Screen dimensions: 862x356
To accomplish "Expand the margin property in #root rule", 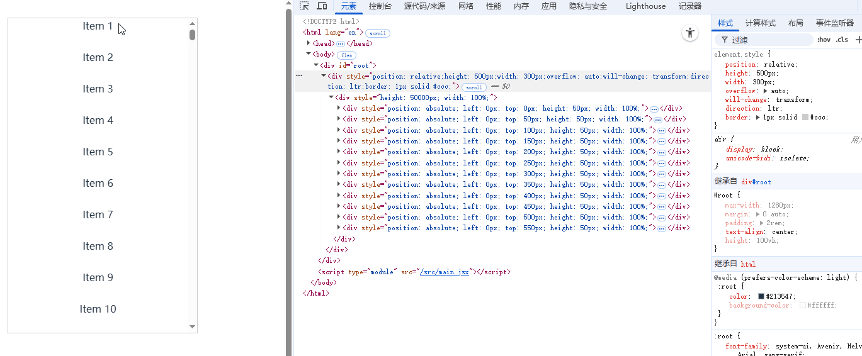I will (x=757, y=214).
